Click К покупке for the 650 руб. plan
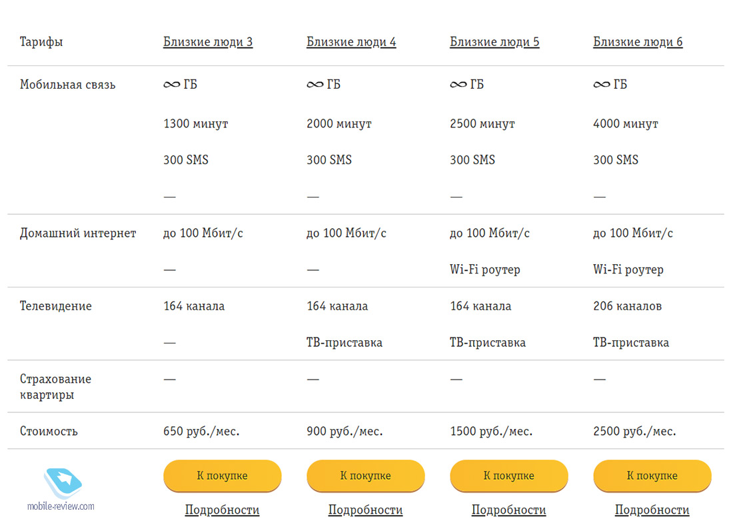This screenshot has height=529, width=733. (222, 476)
